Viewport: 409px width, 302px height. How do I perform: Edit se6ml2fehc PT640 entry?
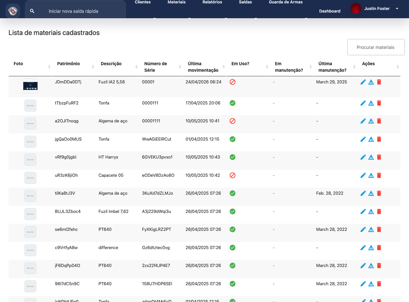[363, 229]
